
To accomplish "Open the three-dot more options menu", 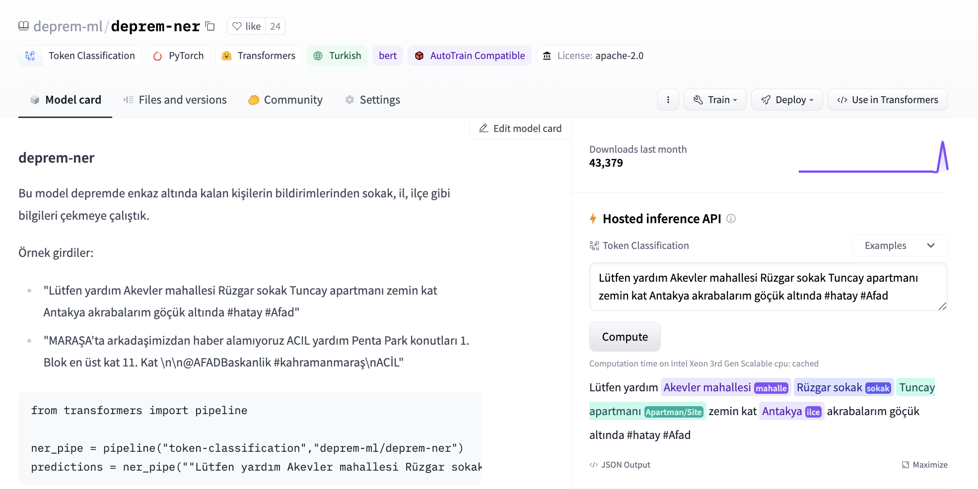I will click(x=668, y=100).
